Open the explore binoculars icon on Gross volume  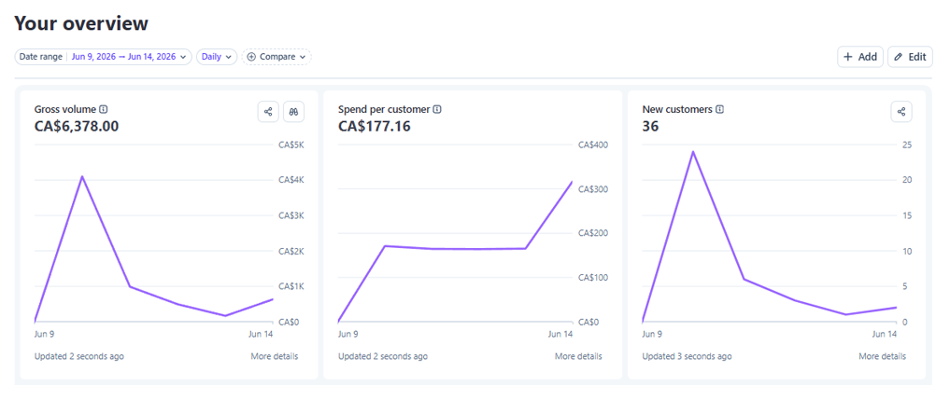pos(294,112)
